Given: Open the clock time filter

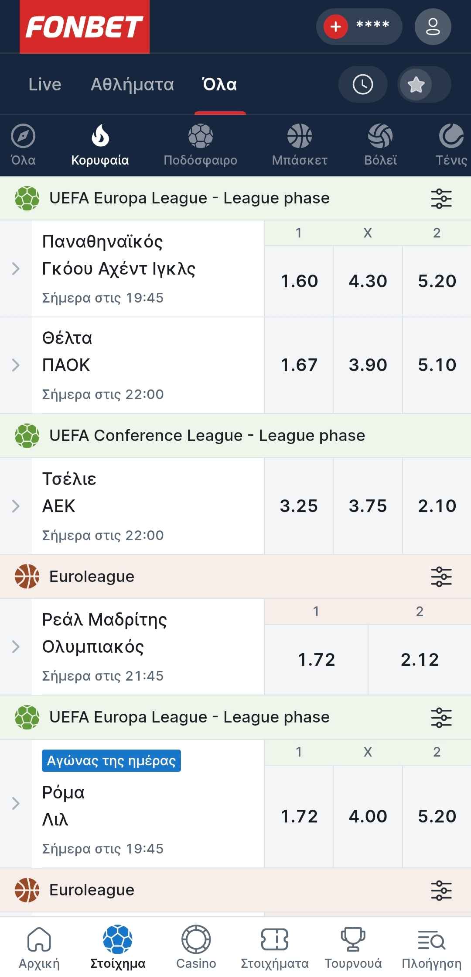Looking at the screenshot, I should (x=362, y=84).
